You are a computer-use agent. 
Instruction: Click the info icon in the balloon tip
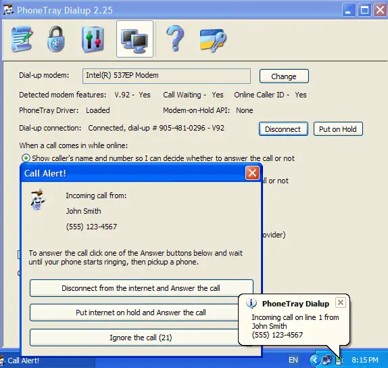point(251,303)
